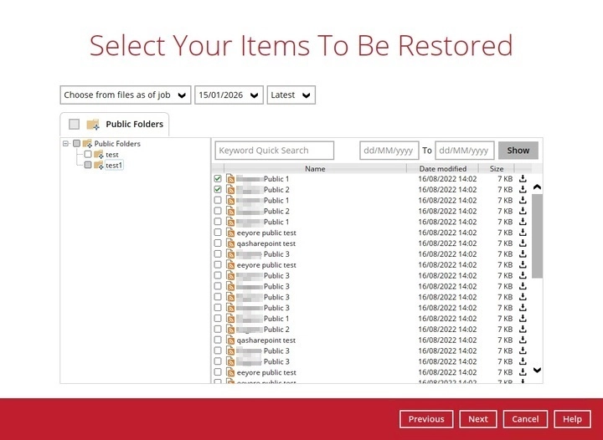Tick the checkbox on the Public Folders tab
This screenshot has width=603, height=440.
tap(75, 124)
